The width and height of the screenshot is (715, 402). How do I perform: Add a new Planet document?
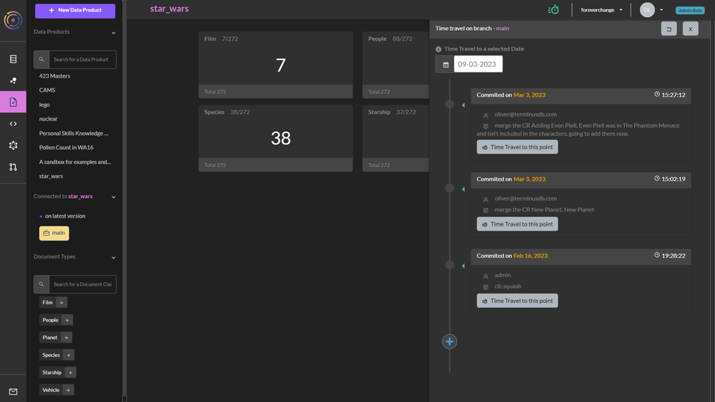(x=66, y=338)
